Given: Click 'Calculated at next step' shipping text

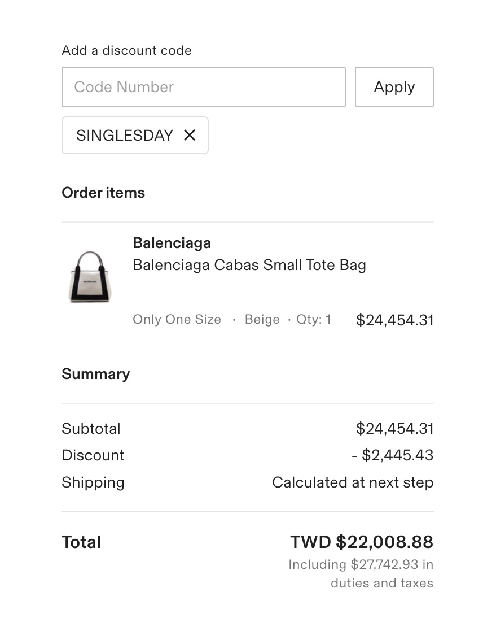Looking at the screenshot, I should (x=352, y=482).
